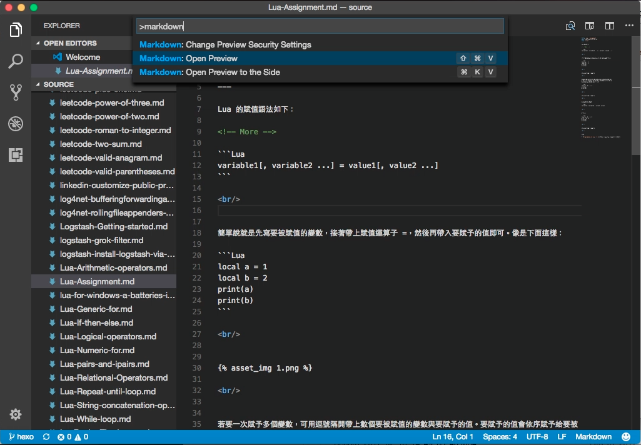Open the logstash-install-logstash-via-... file
Screen dimensions: 641x445
tap(104, 254)
